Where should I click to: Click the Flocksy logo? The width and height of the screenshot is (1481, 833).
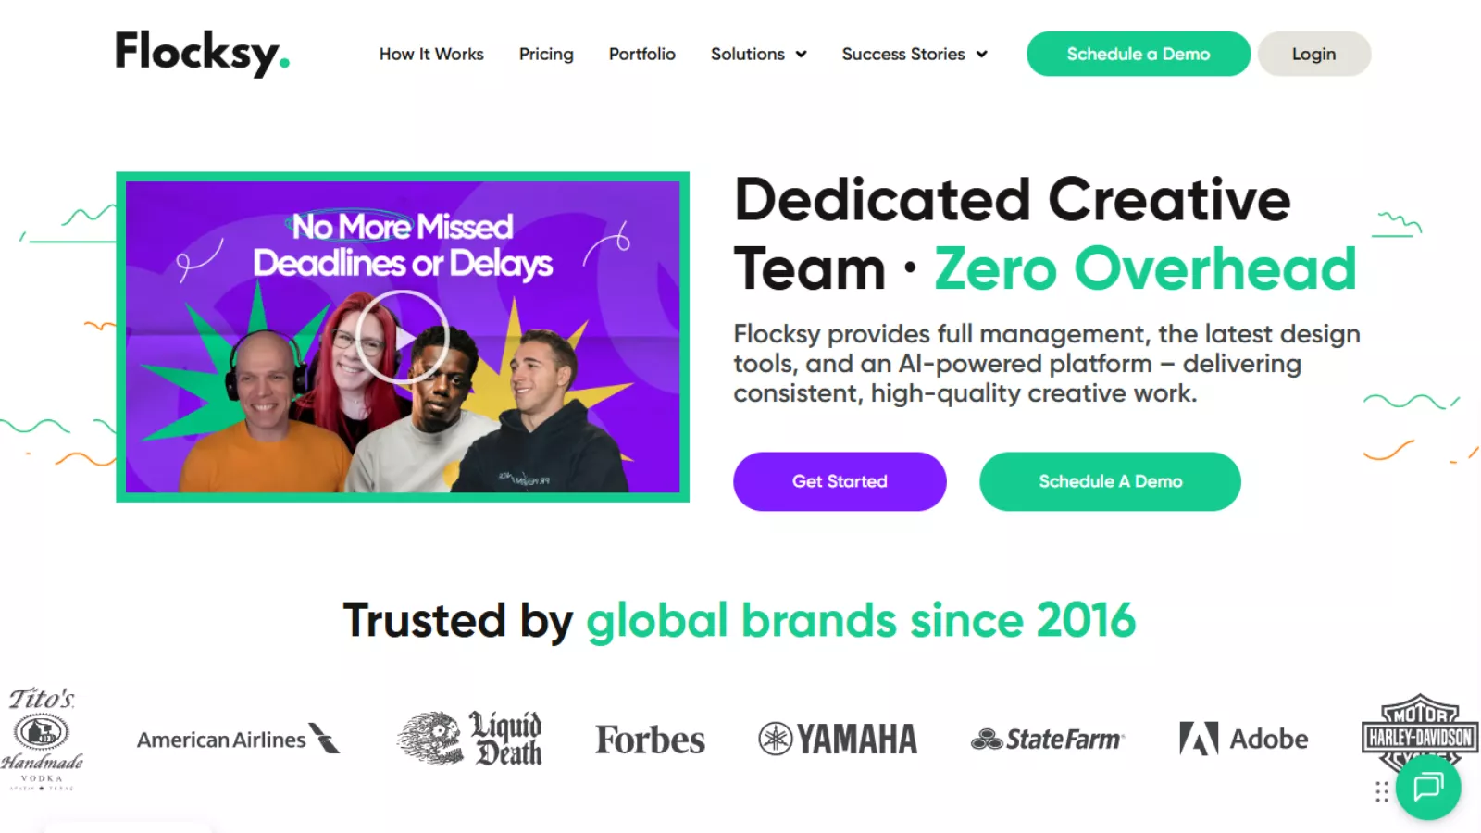[202, 53]
